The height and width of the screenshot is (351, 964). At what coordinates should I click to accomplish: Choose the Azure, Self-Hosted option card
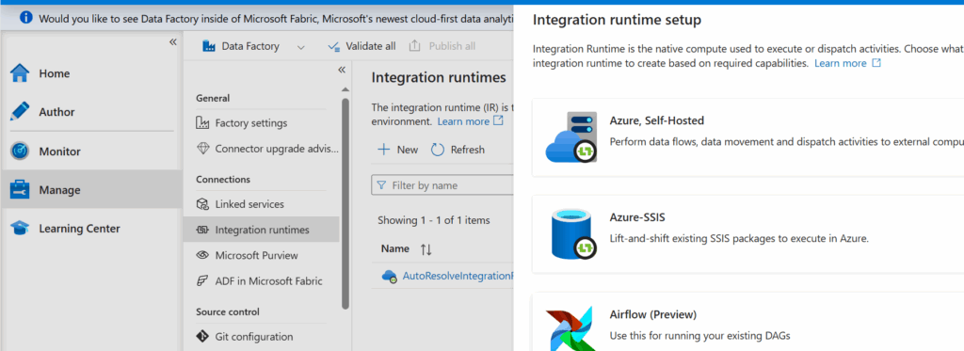click(747, 137)
